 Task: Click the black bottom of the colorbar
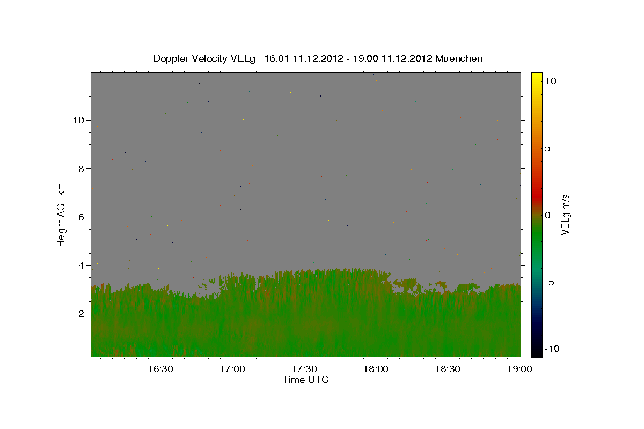[x=536, y=351]
